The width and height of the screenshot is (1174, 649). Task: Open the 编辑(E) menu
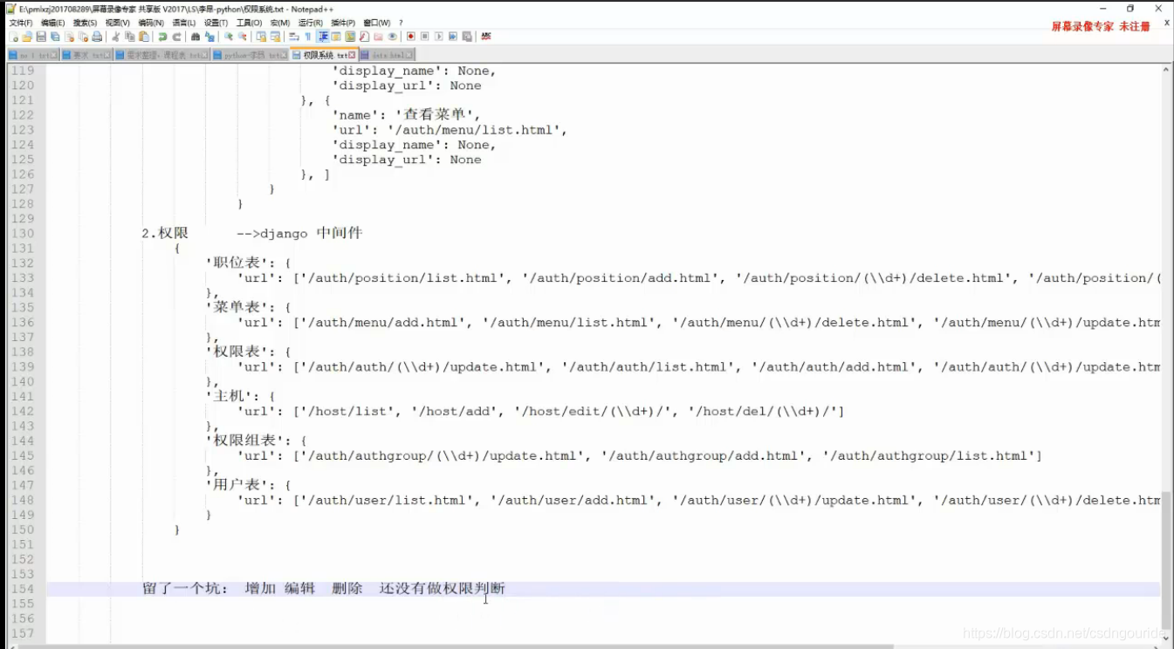click(52, 23)
